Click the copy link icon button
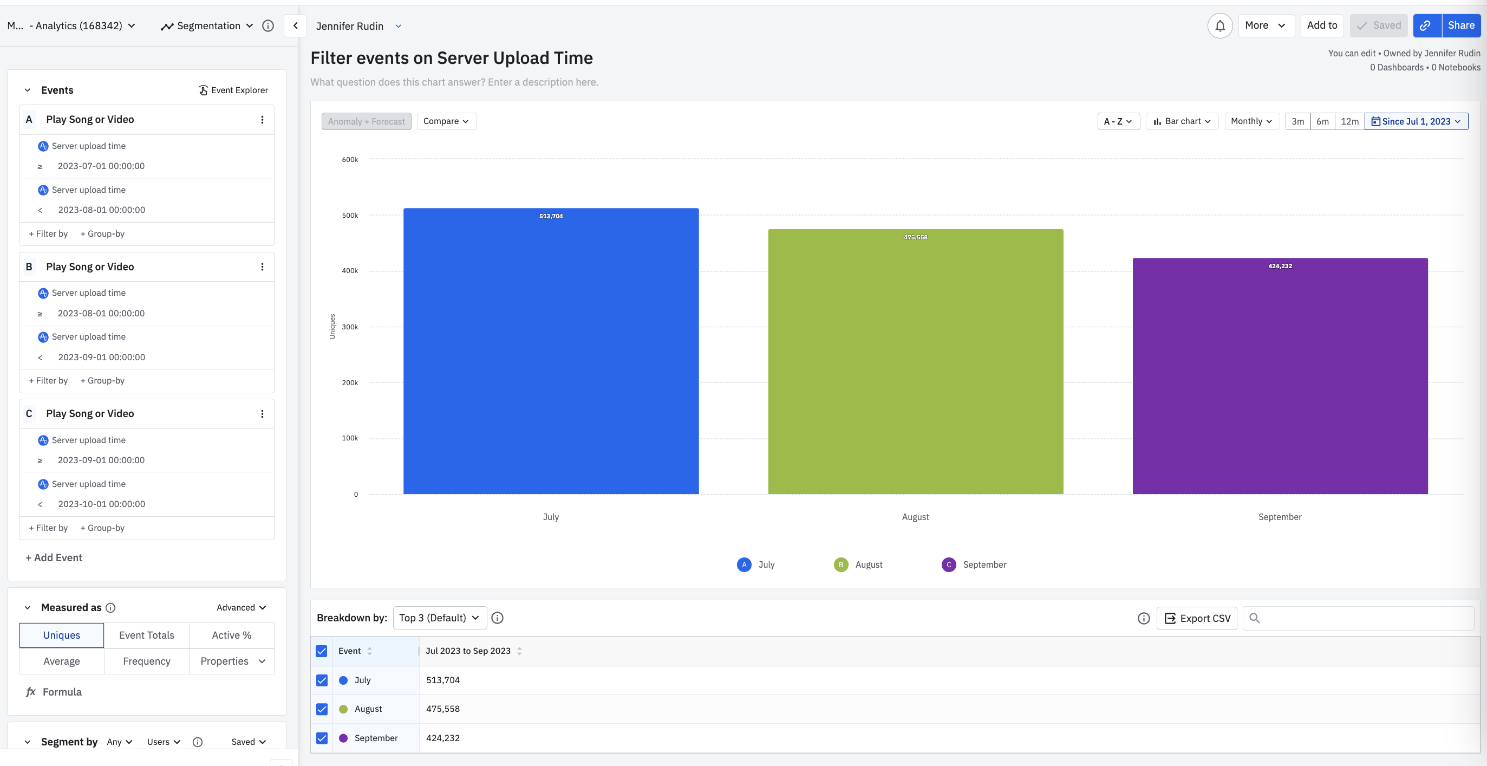 tap(1426, 26)
